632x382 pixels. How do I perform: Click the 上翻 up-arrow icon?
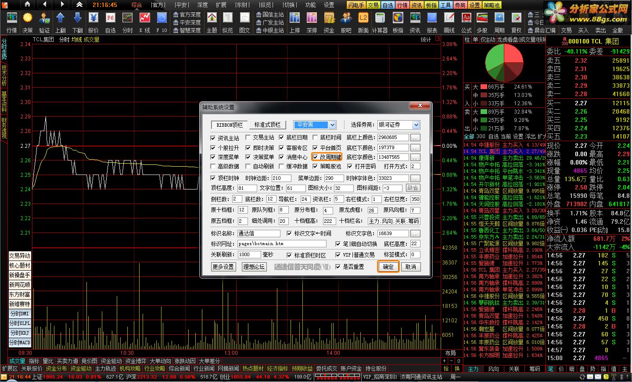click(x=61, y=22)
